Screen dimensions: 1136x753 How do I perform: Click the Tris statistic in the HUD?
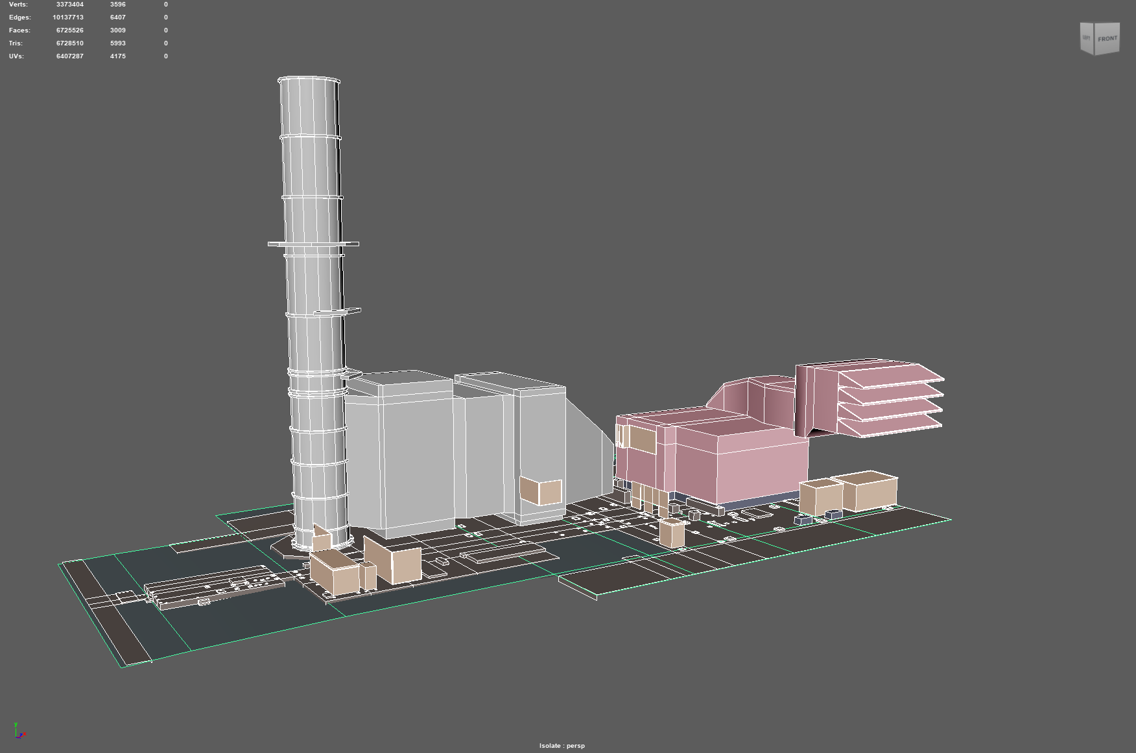[x=69, y=43]
